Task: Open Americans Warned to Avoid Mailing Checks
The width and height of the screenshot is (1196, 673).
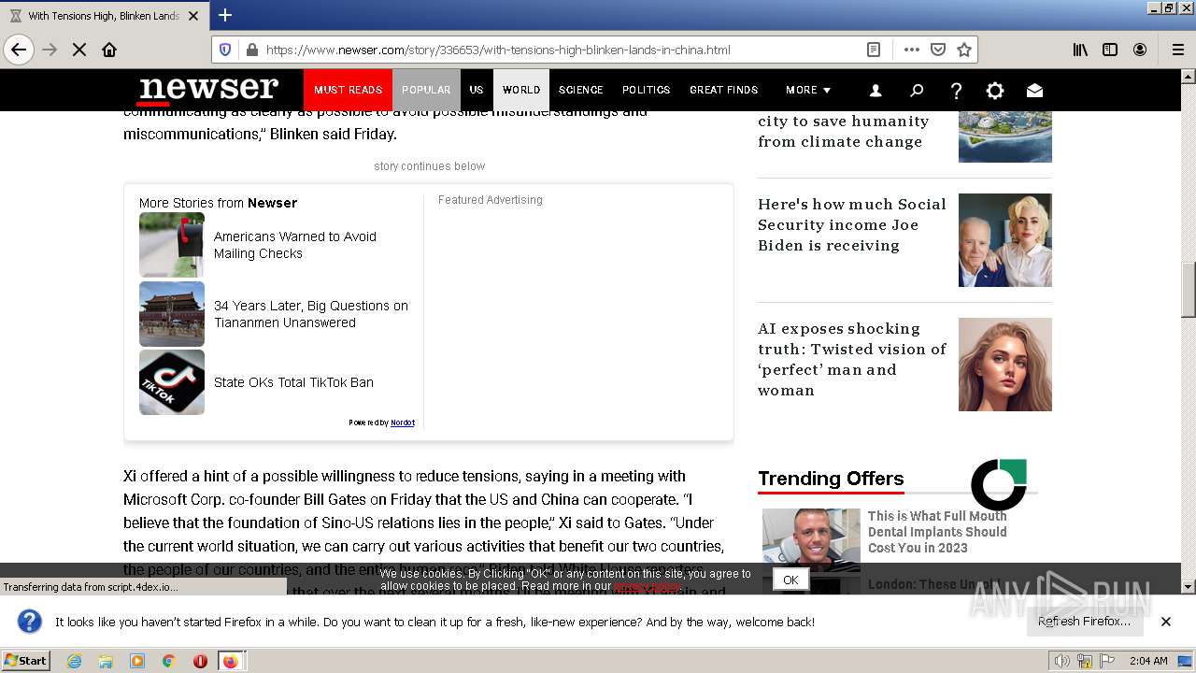Action: tap(295, 245)
